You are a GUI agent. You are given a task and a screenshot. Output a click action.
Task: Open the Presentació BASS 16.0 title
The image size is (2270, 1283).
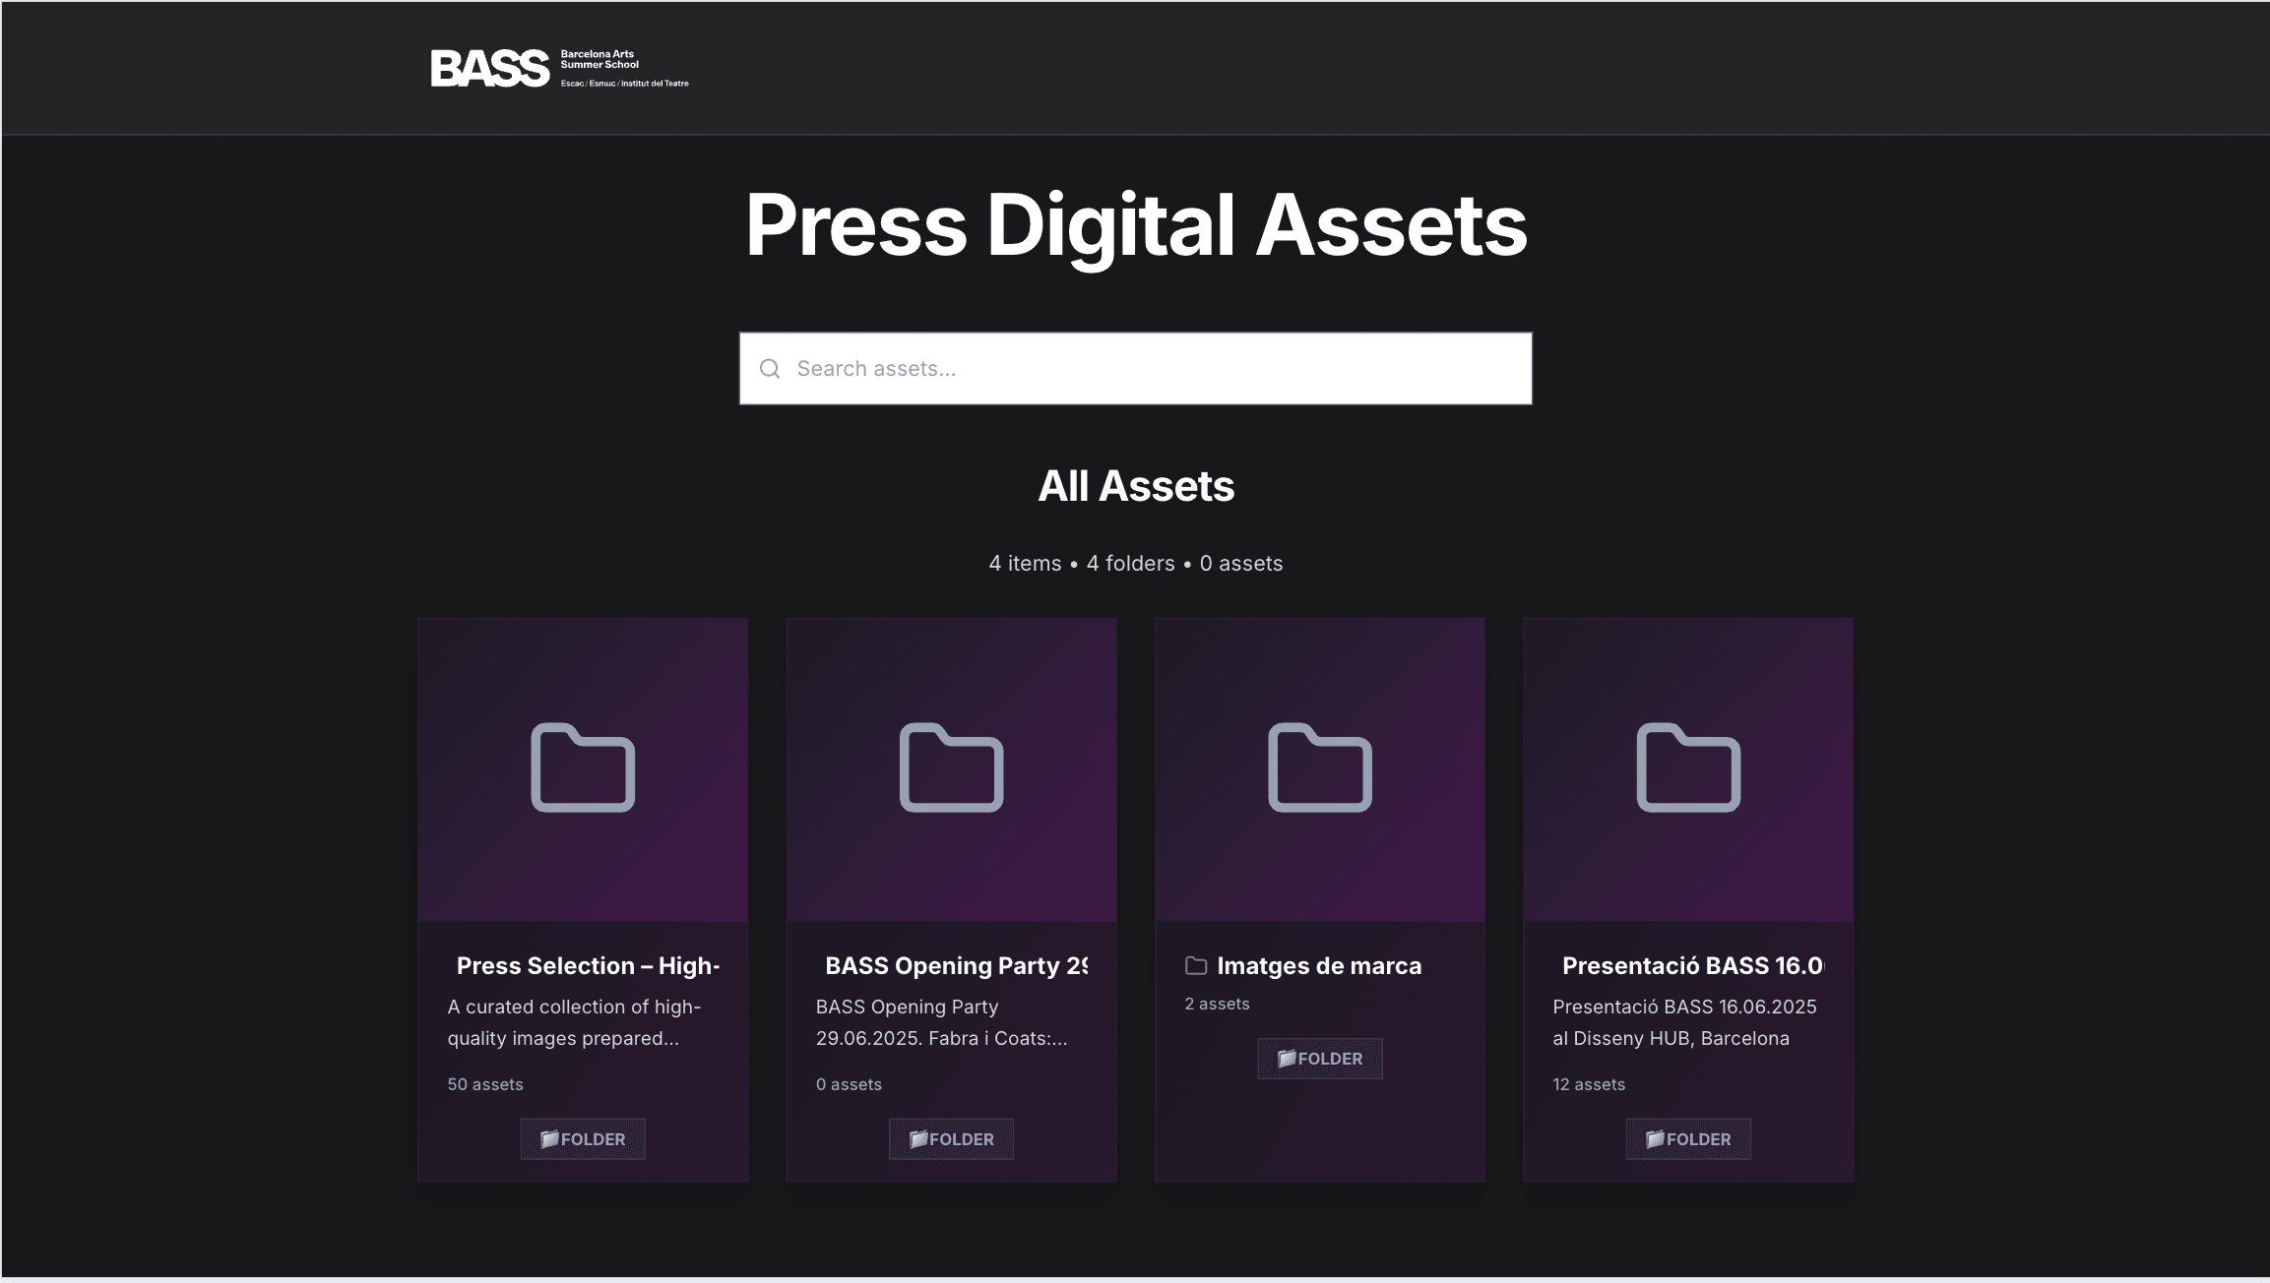(1692, 966)
